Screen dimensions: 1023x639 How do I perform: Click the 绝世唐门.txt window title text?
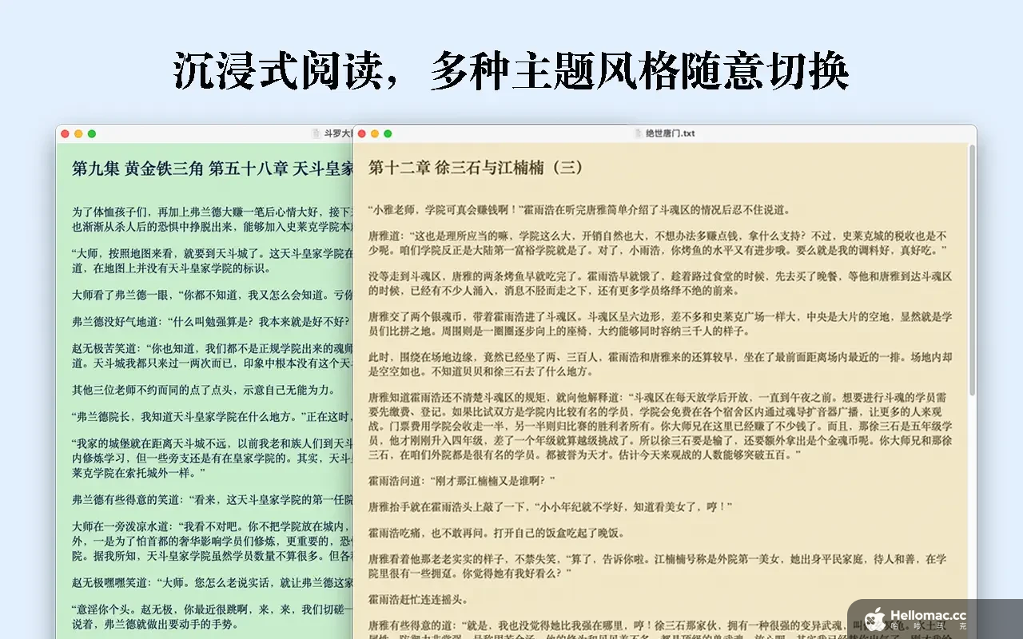tap(671, 134)
